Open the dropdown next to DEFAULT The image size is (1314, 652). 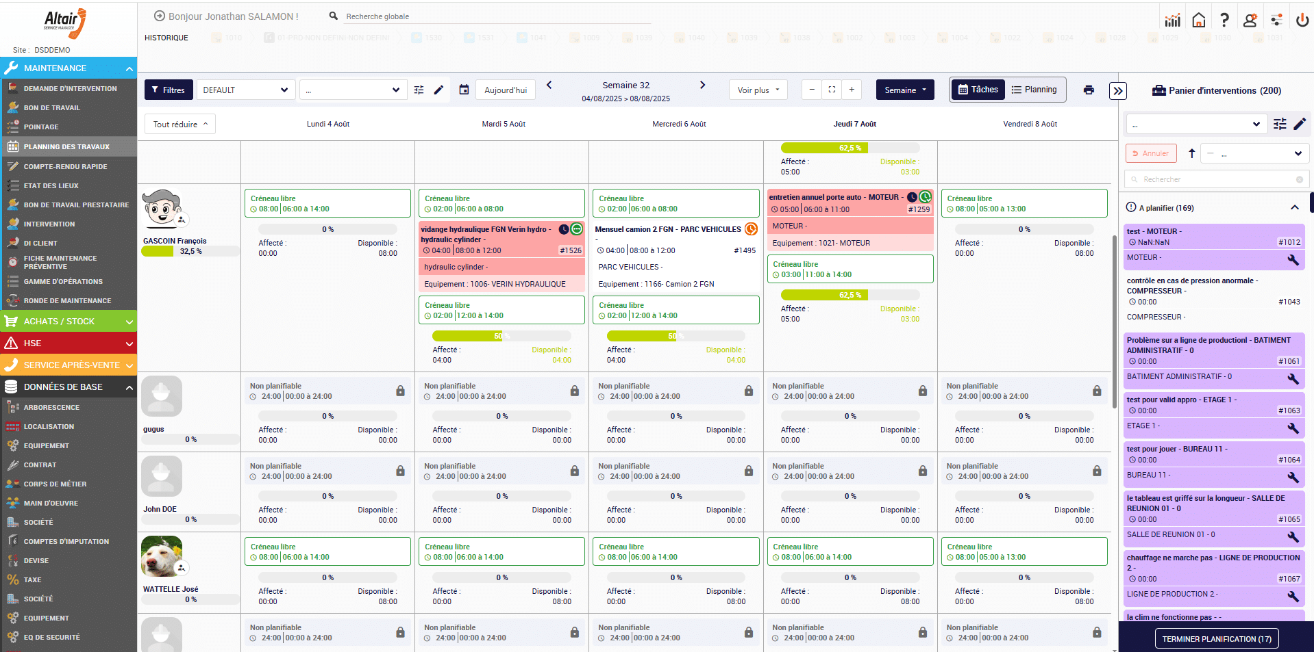tap(353, 90)
